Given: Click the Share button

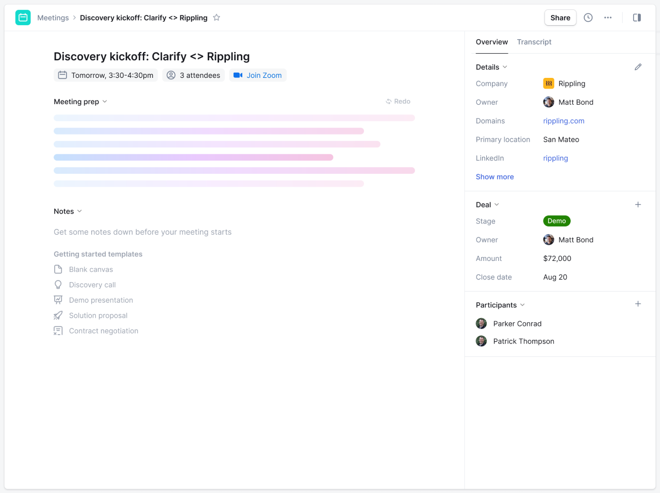Looking at the screenshot, I should [560, 18].
